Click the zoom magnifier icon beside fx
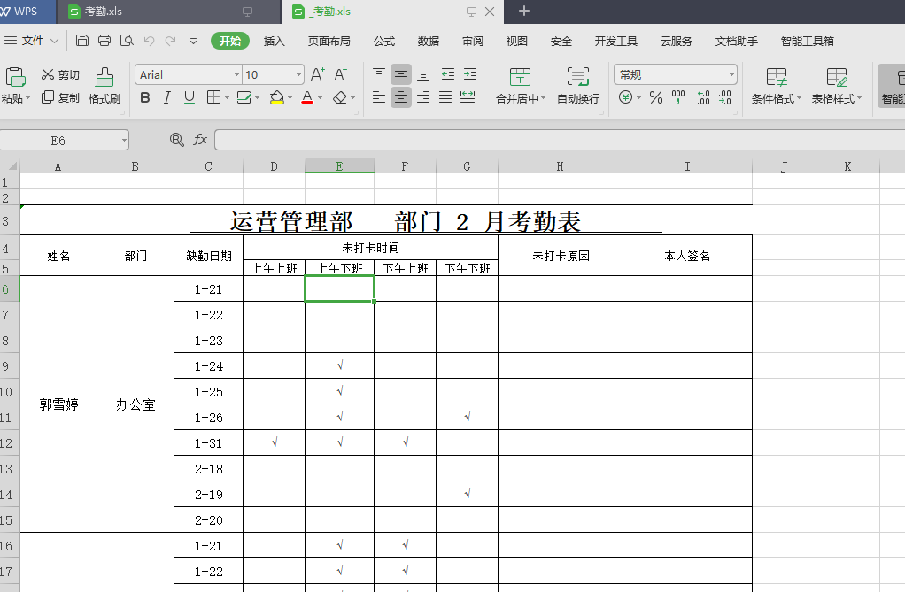The image size is (905, 592). pos(177,140)
